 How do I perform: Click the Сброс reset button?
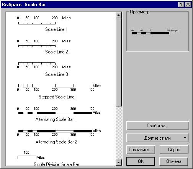[174, 150]
